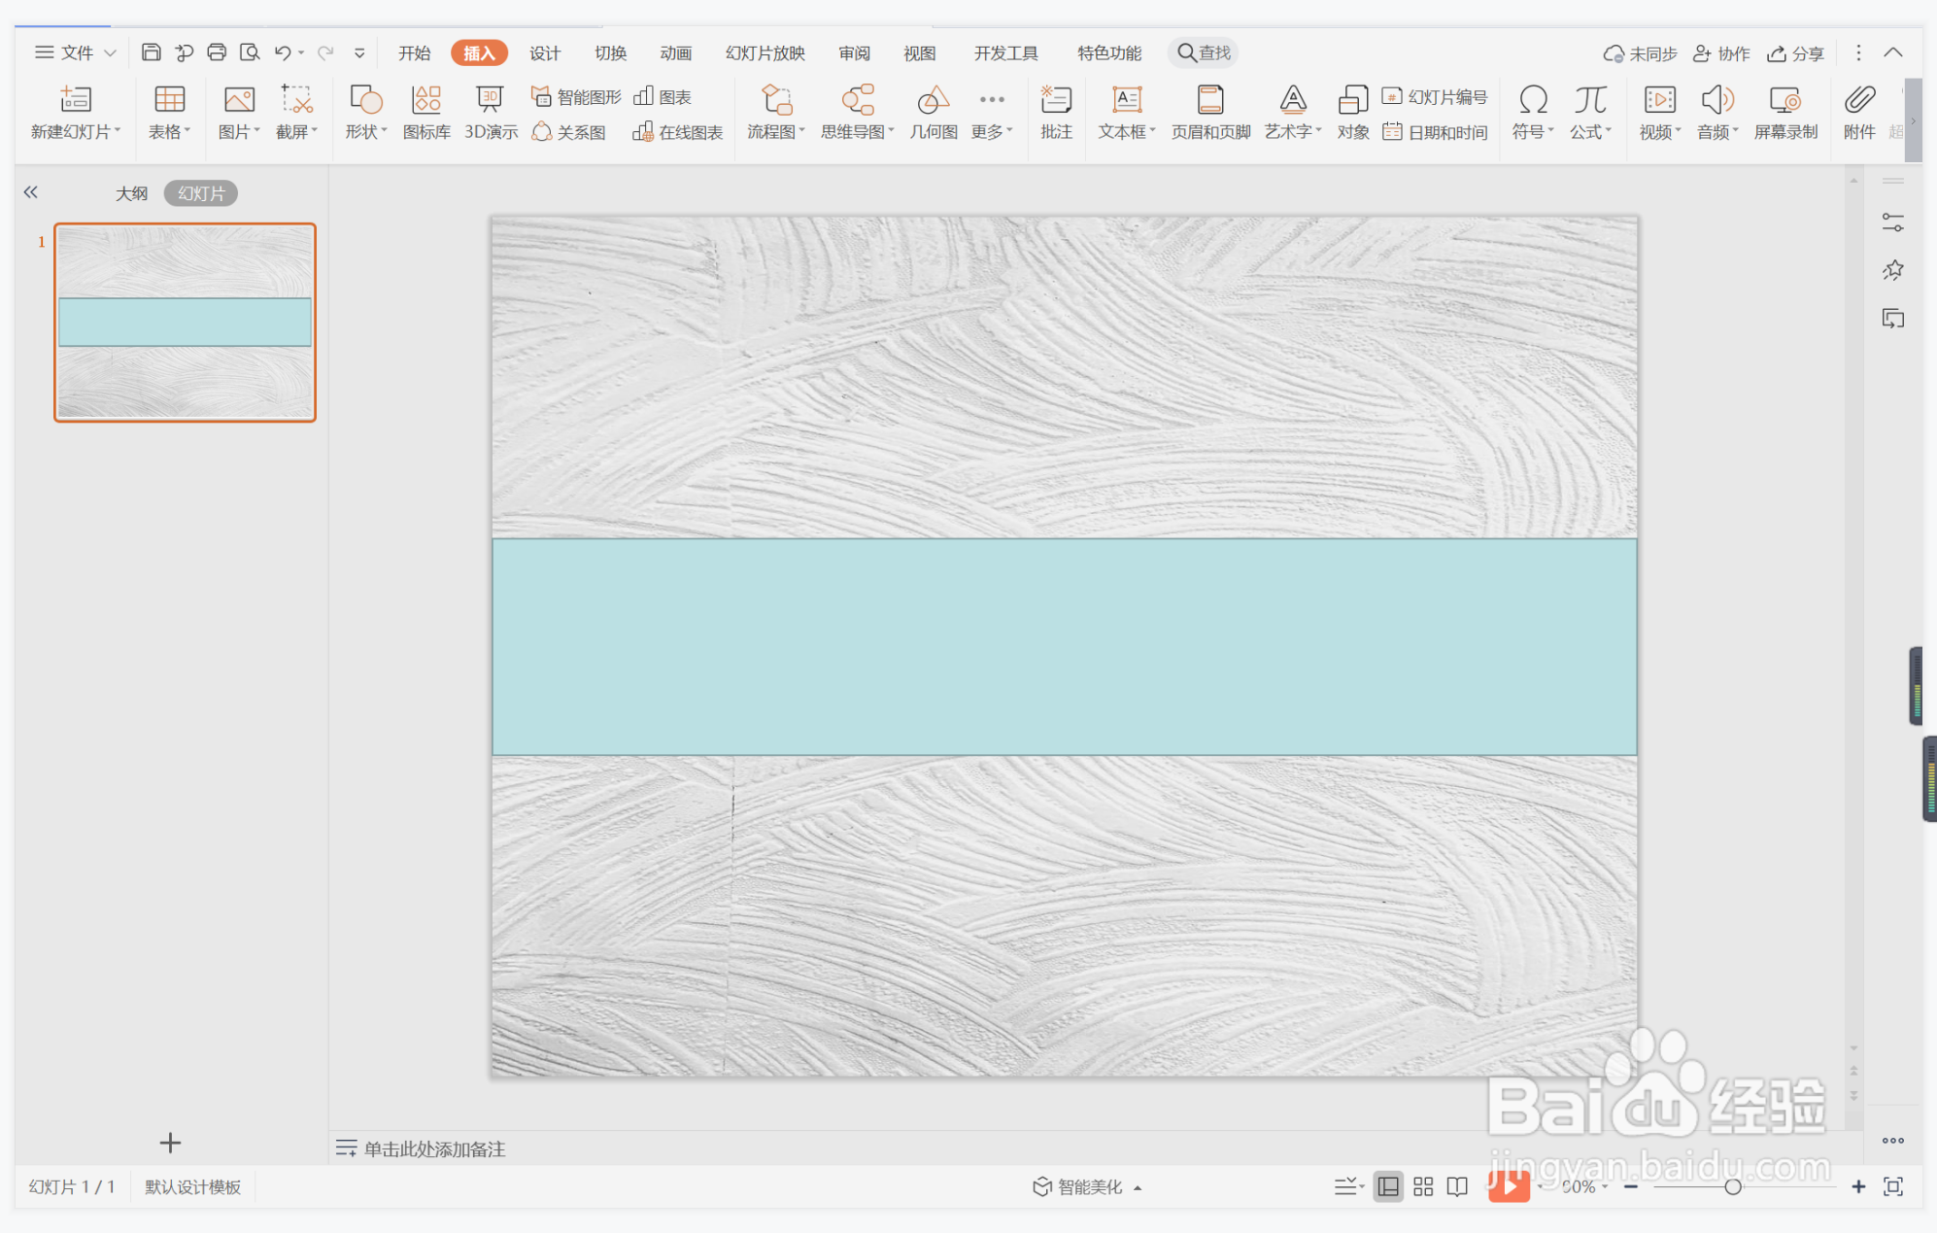This screenshot has height=1233, width=1937.
Task: Toggle normal view mode in status bar
Action: tap(1388, 1186)
